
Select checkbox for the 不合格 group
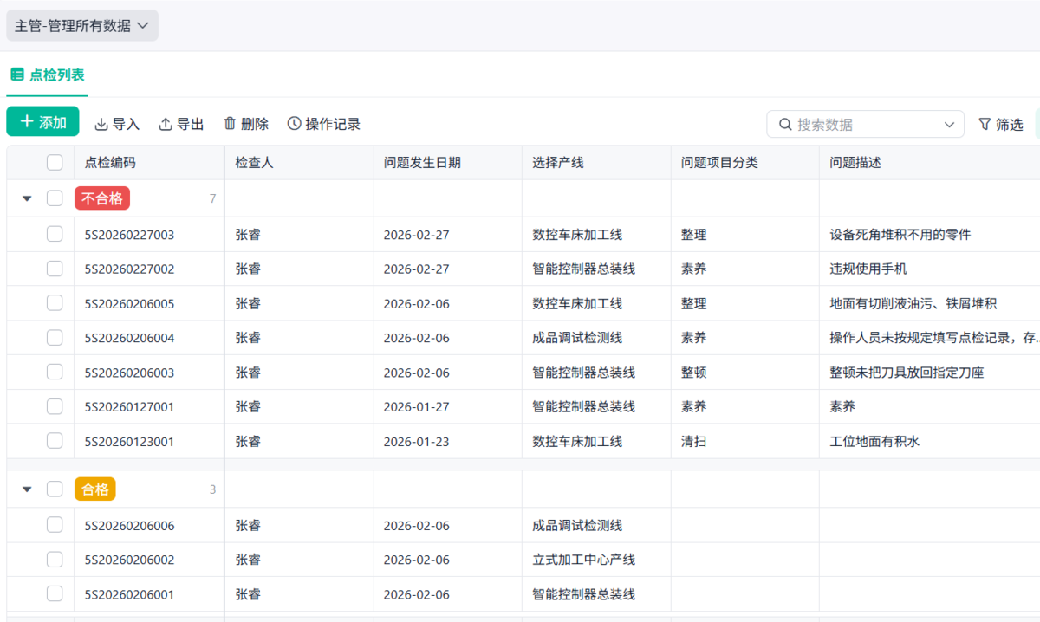tap(55, 198)
